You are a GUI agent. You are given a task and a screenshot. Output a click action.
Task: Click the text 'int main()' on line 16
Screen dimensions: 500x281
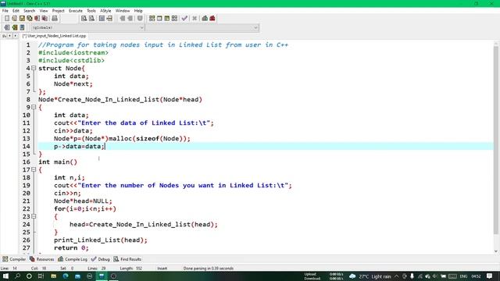point(58,162)
